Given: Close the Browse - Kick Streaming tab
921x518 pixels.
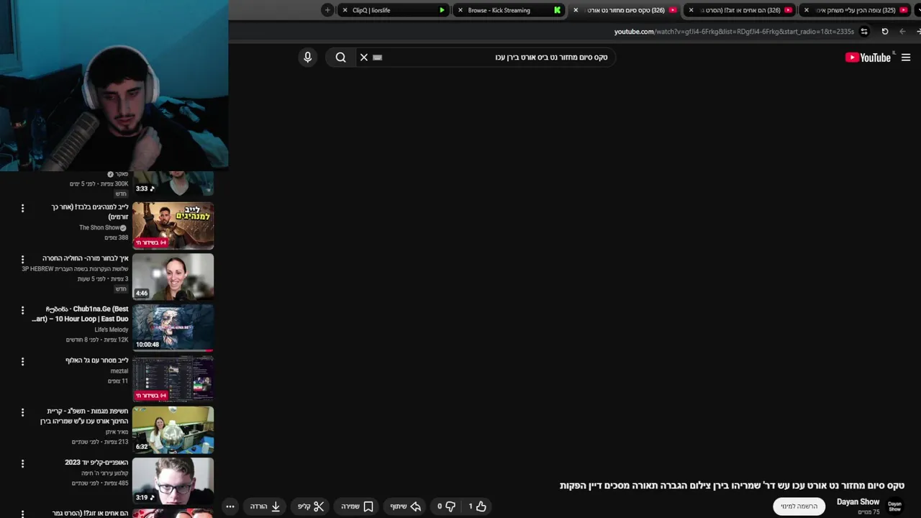Looking at the screenshot, I should [460, 10].
